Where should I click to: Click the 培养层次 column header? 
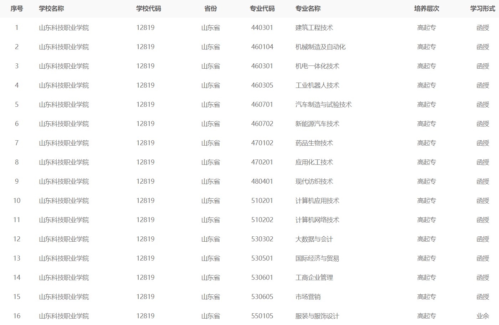pos(427,9)
